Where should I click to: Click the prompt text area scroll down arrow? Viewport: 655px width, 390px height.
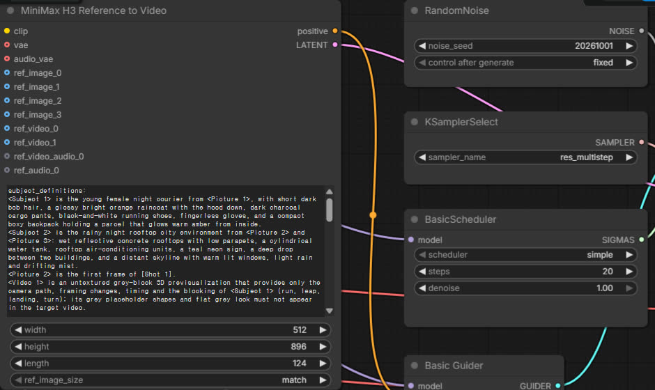pyautogui.click(x=329, y=311)
